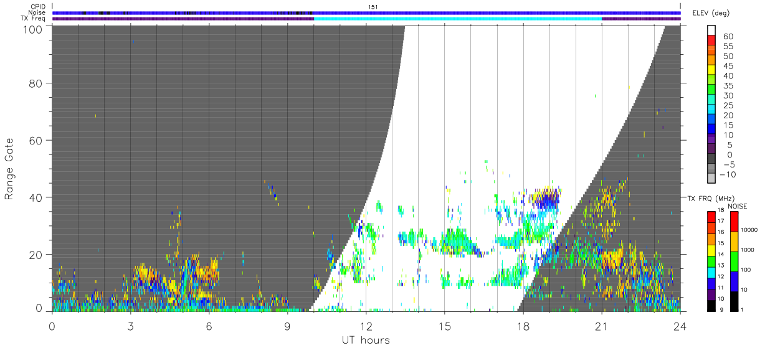Pick the green NOISE swatch between 100 and 1000
This screenshot has height=353, width=765.
pos(734,261)
